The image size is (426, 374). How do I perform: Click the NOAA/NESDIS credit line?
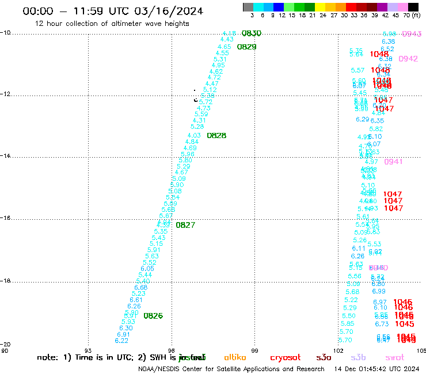coord(231,369)
